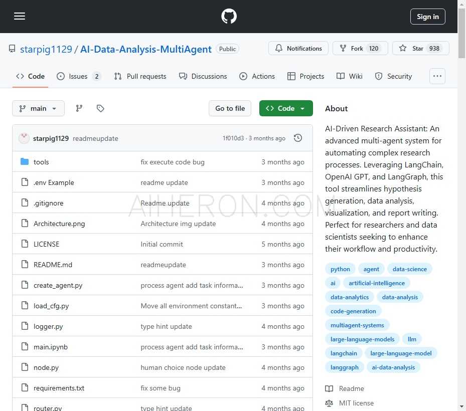466x411 pixels.
Task: Select the python topic tag
Action: [x=340, y=269]
